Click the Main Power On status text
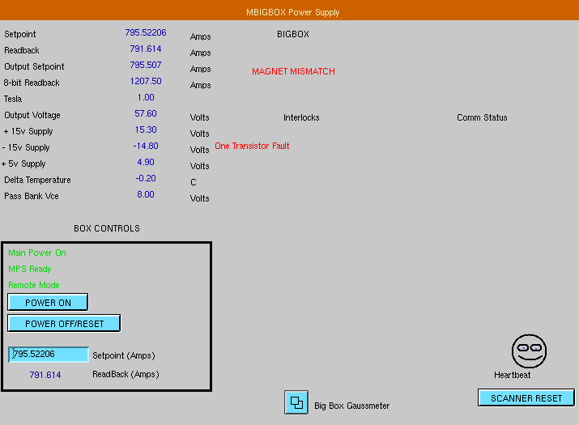The height and width of the screenshot is (425, 579). 37,253
